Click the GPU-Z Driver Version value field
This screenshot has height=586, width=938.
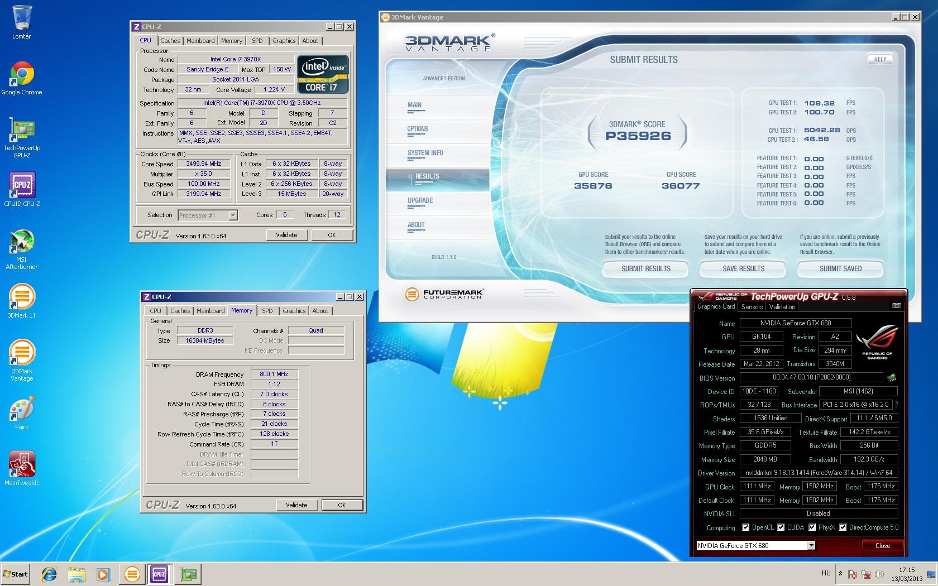(819, 473)
